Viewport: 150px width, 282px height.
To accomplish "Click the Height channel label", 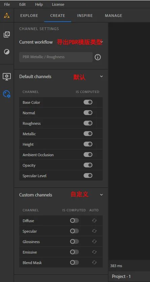I will 28,144.
